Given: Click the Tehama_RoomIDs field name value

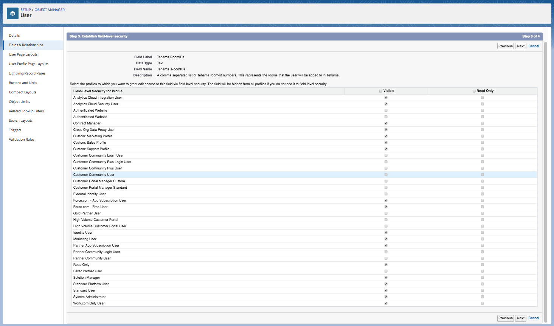Looking at the screenshot, I should [171, 69].
